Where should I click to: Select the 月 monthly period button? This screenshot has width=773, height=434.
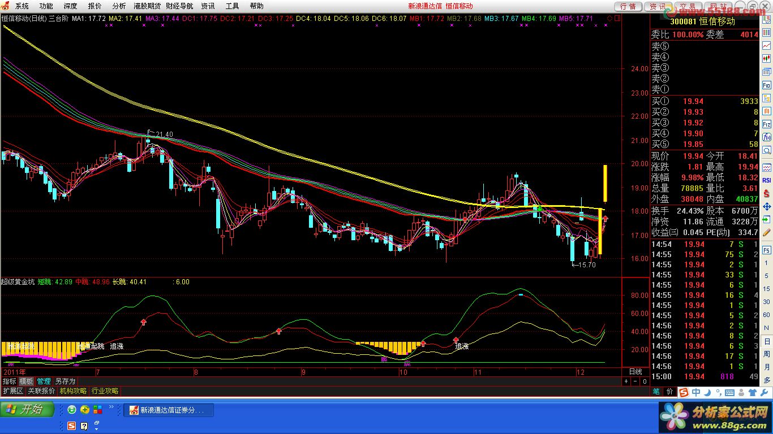(x=766, y=367)
